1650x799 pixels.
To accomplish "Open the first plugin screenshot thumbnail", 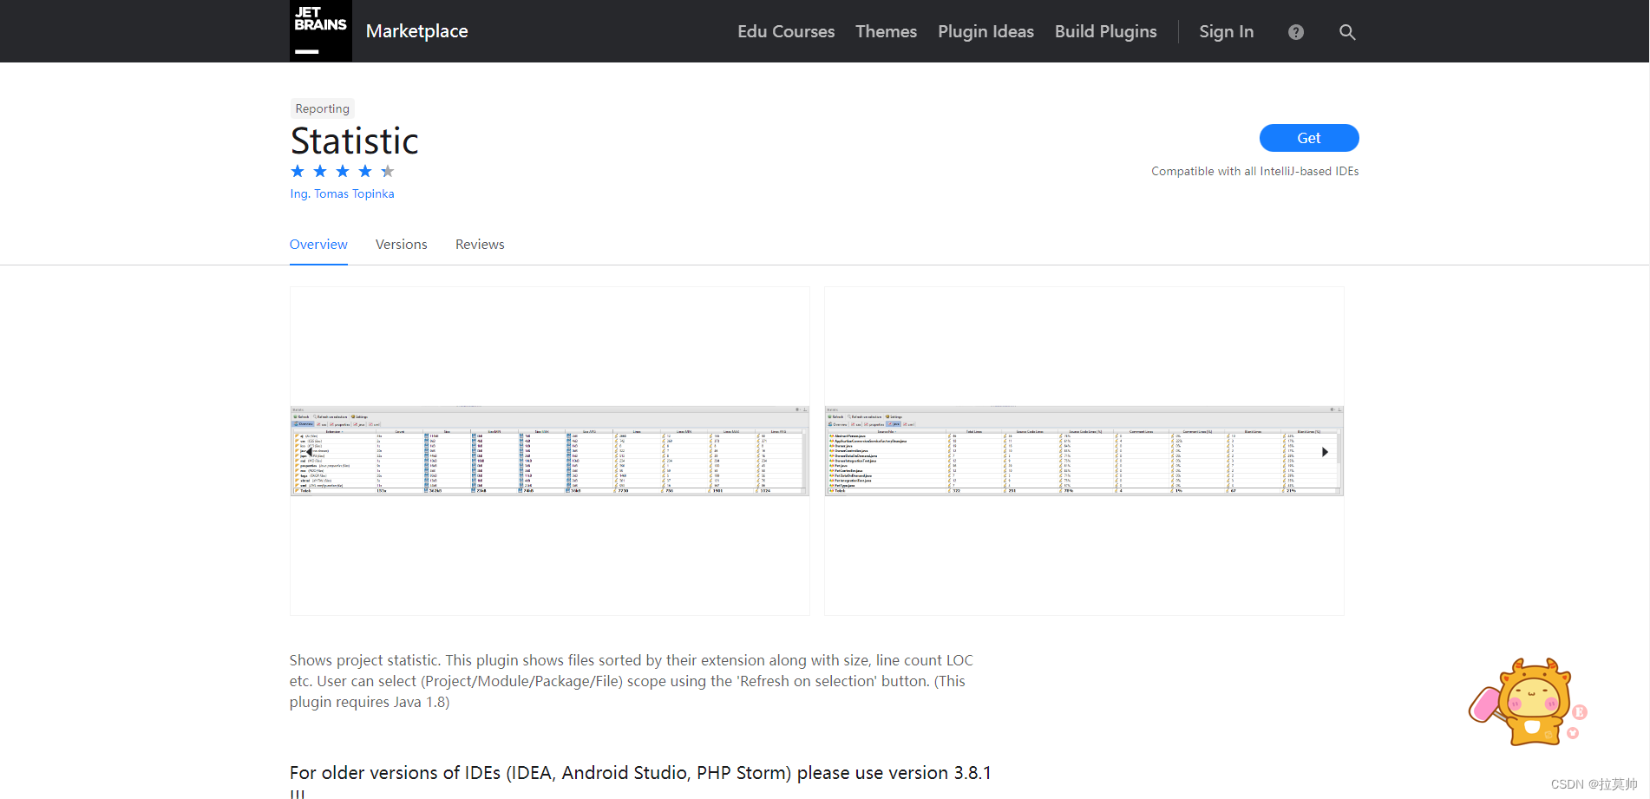I will [550, 451].
